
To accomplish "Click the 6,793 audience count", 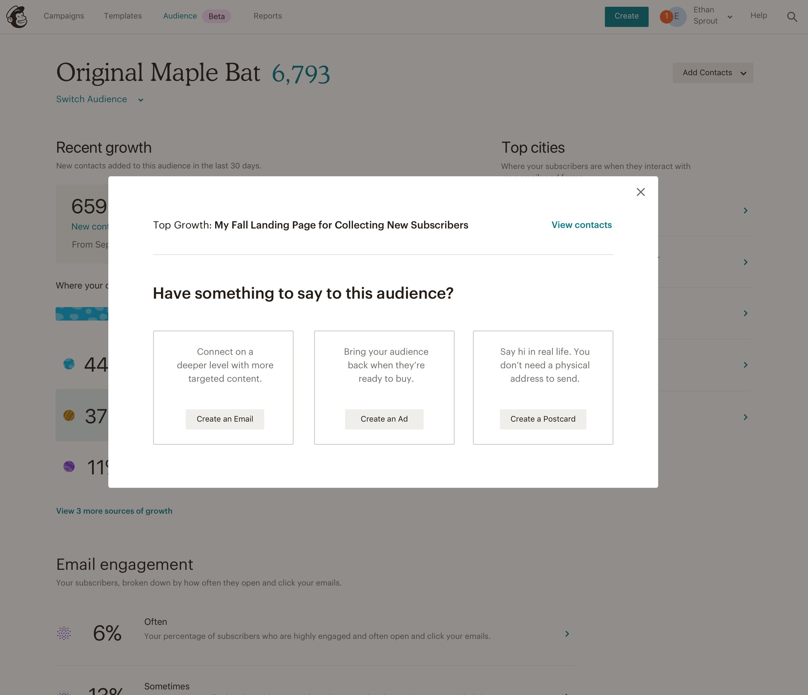I will 301,74.
